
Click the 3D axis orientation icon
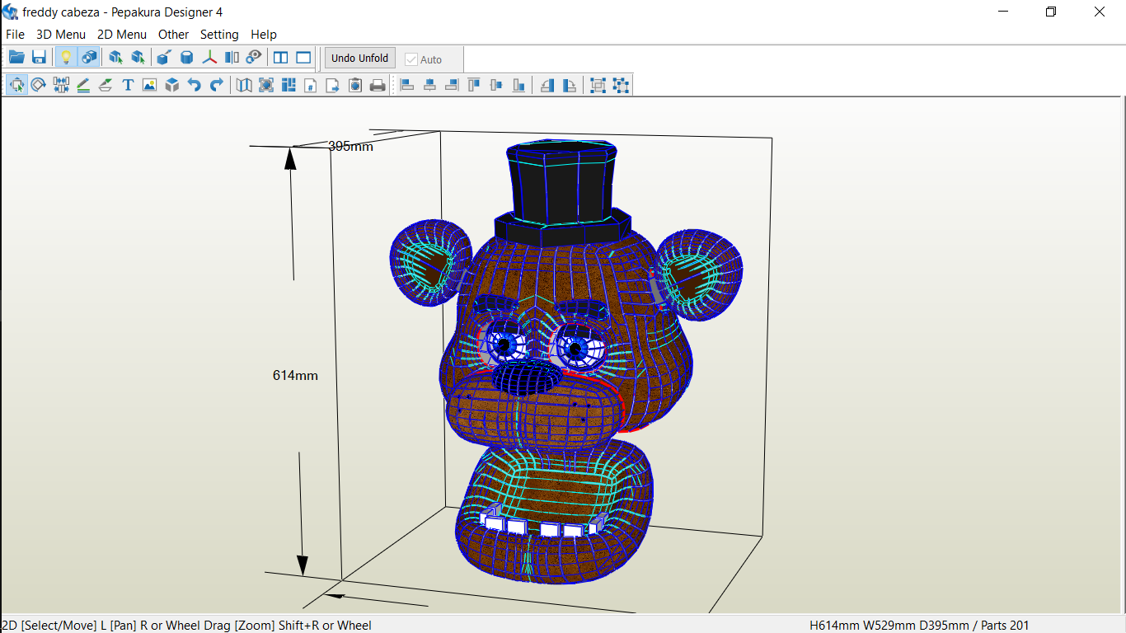click(209, 58)
